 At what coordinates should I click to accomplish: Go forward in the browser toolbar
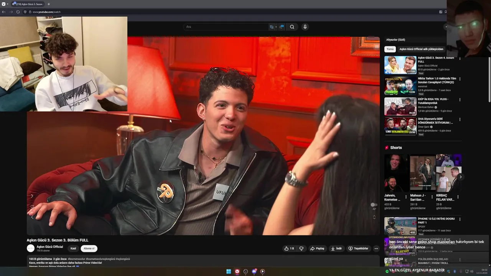tap(11, 12)
